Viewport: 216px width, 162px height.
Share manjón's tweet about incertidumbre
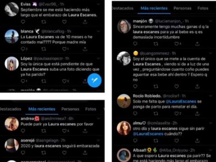point(197,44)
